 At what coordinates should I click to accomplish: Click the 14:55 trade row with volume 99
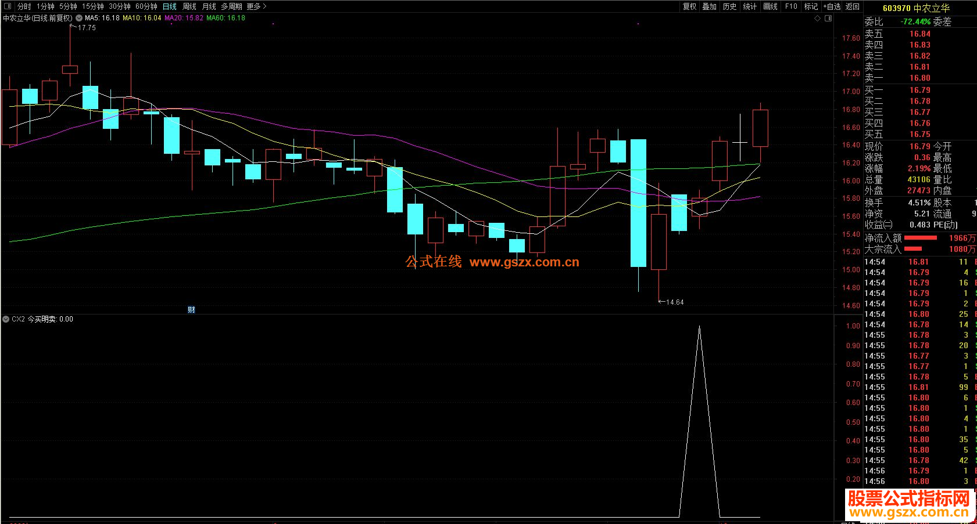[x=920, y=387]
